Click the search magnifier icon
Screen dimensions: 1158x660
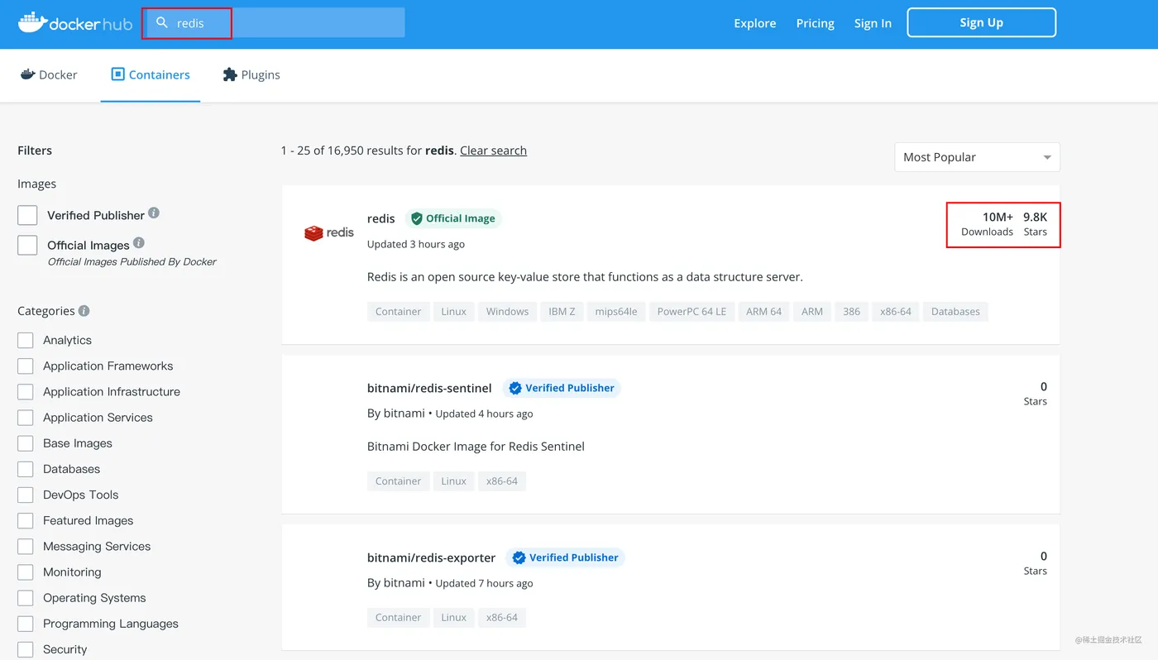click(162, 23)
